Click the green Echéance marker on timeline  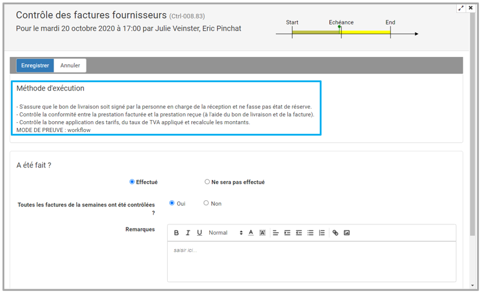340,27
